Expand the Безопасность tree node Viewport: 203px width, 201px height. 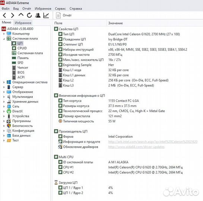[4, 126]
